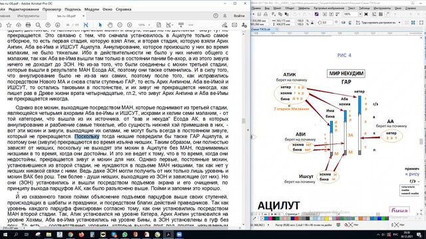
Task: Send file by email envelope icon
Action: 234,25
